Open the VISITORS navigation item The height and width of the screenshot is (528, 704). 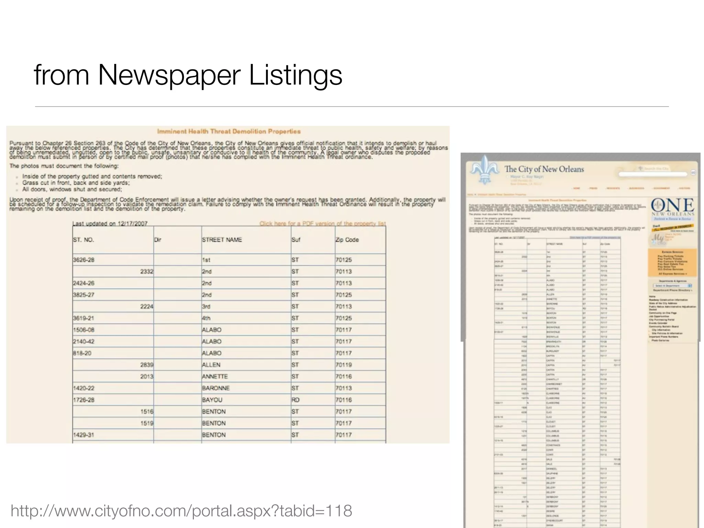[x=684, y=188]
